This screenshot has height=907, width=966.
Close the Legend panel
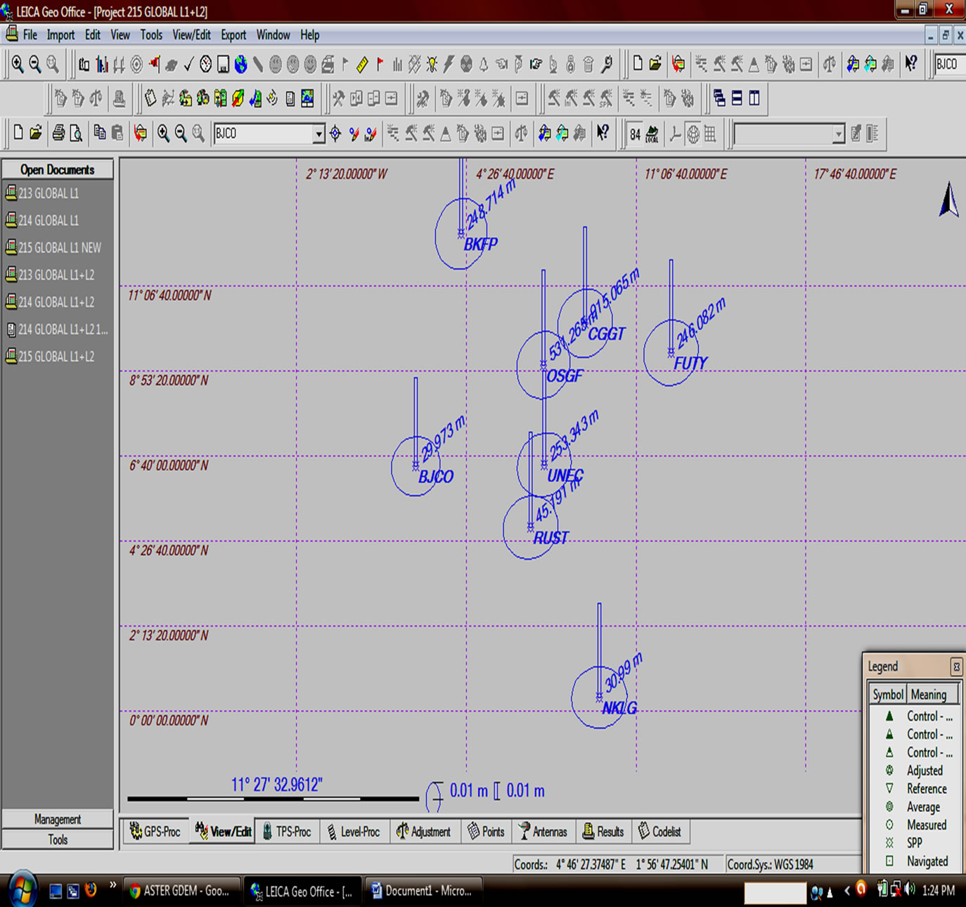click(x=956, y=667)
